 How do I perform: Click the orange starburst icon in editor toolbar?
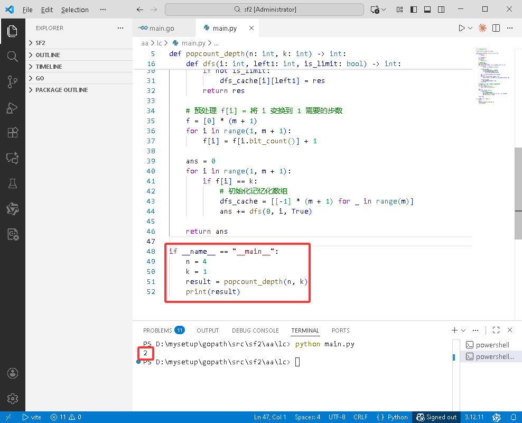coord(482,28)
